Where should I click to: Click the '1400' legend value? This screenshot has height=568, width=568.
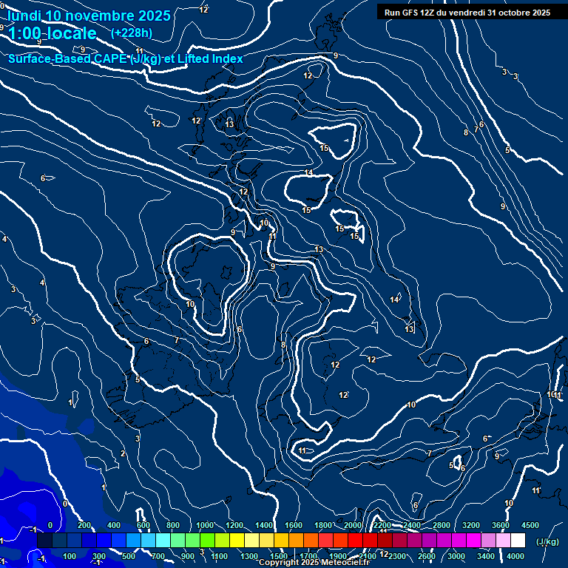pyautogui.click(x=264, y=525)
